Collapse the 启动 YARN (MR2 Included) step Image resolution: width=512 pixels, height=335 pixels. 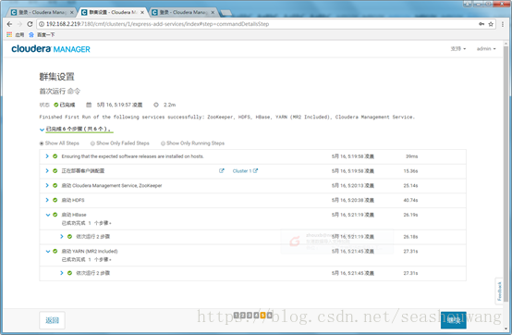click(48, 252)
